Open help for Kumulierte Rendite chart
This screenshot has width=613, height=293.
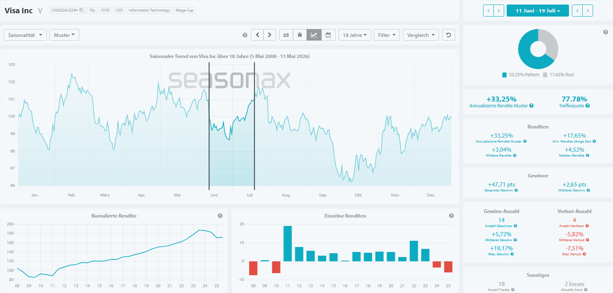tap(220, 216)
